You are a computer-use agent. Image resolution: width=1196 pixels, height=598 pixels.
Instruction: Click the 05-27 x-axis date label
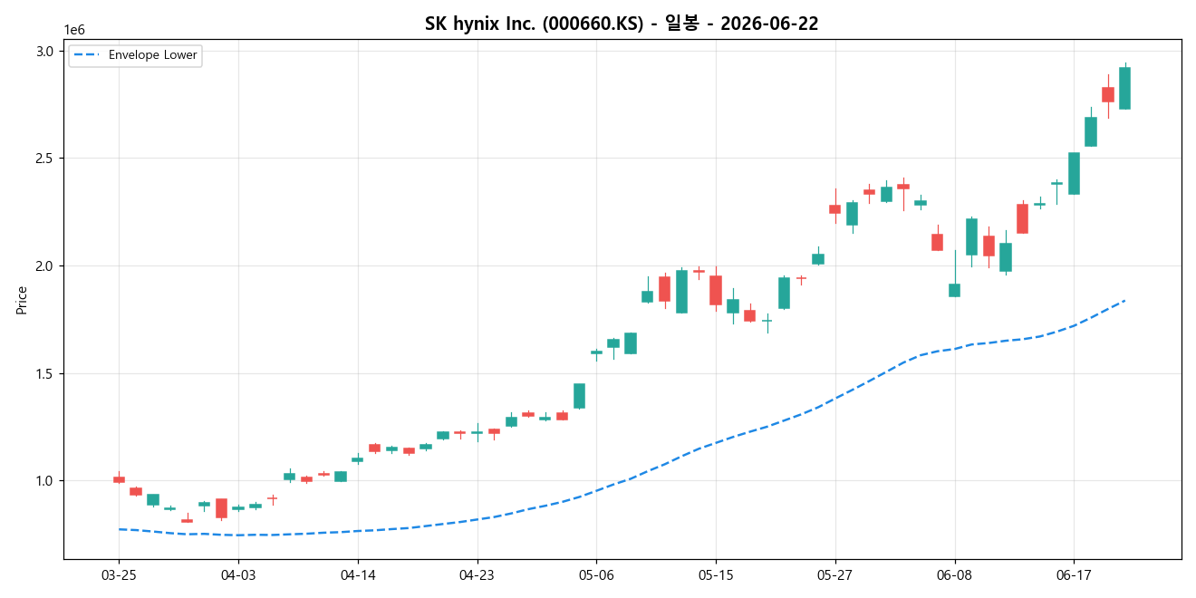click(835, 574)
